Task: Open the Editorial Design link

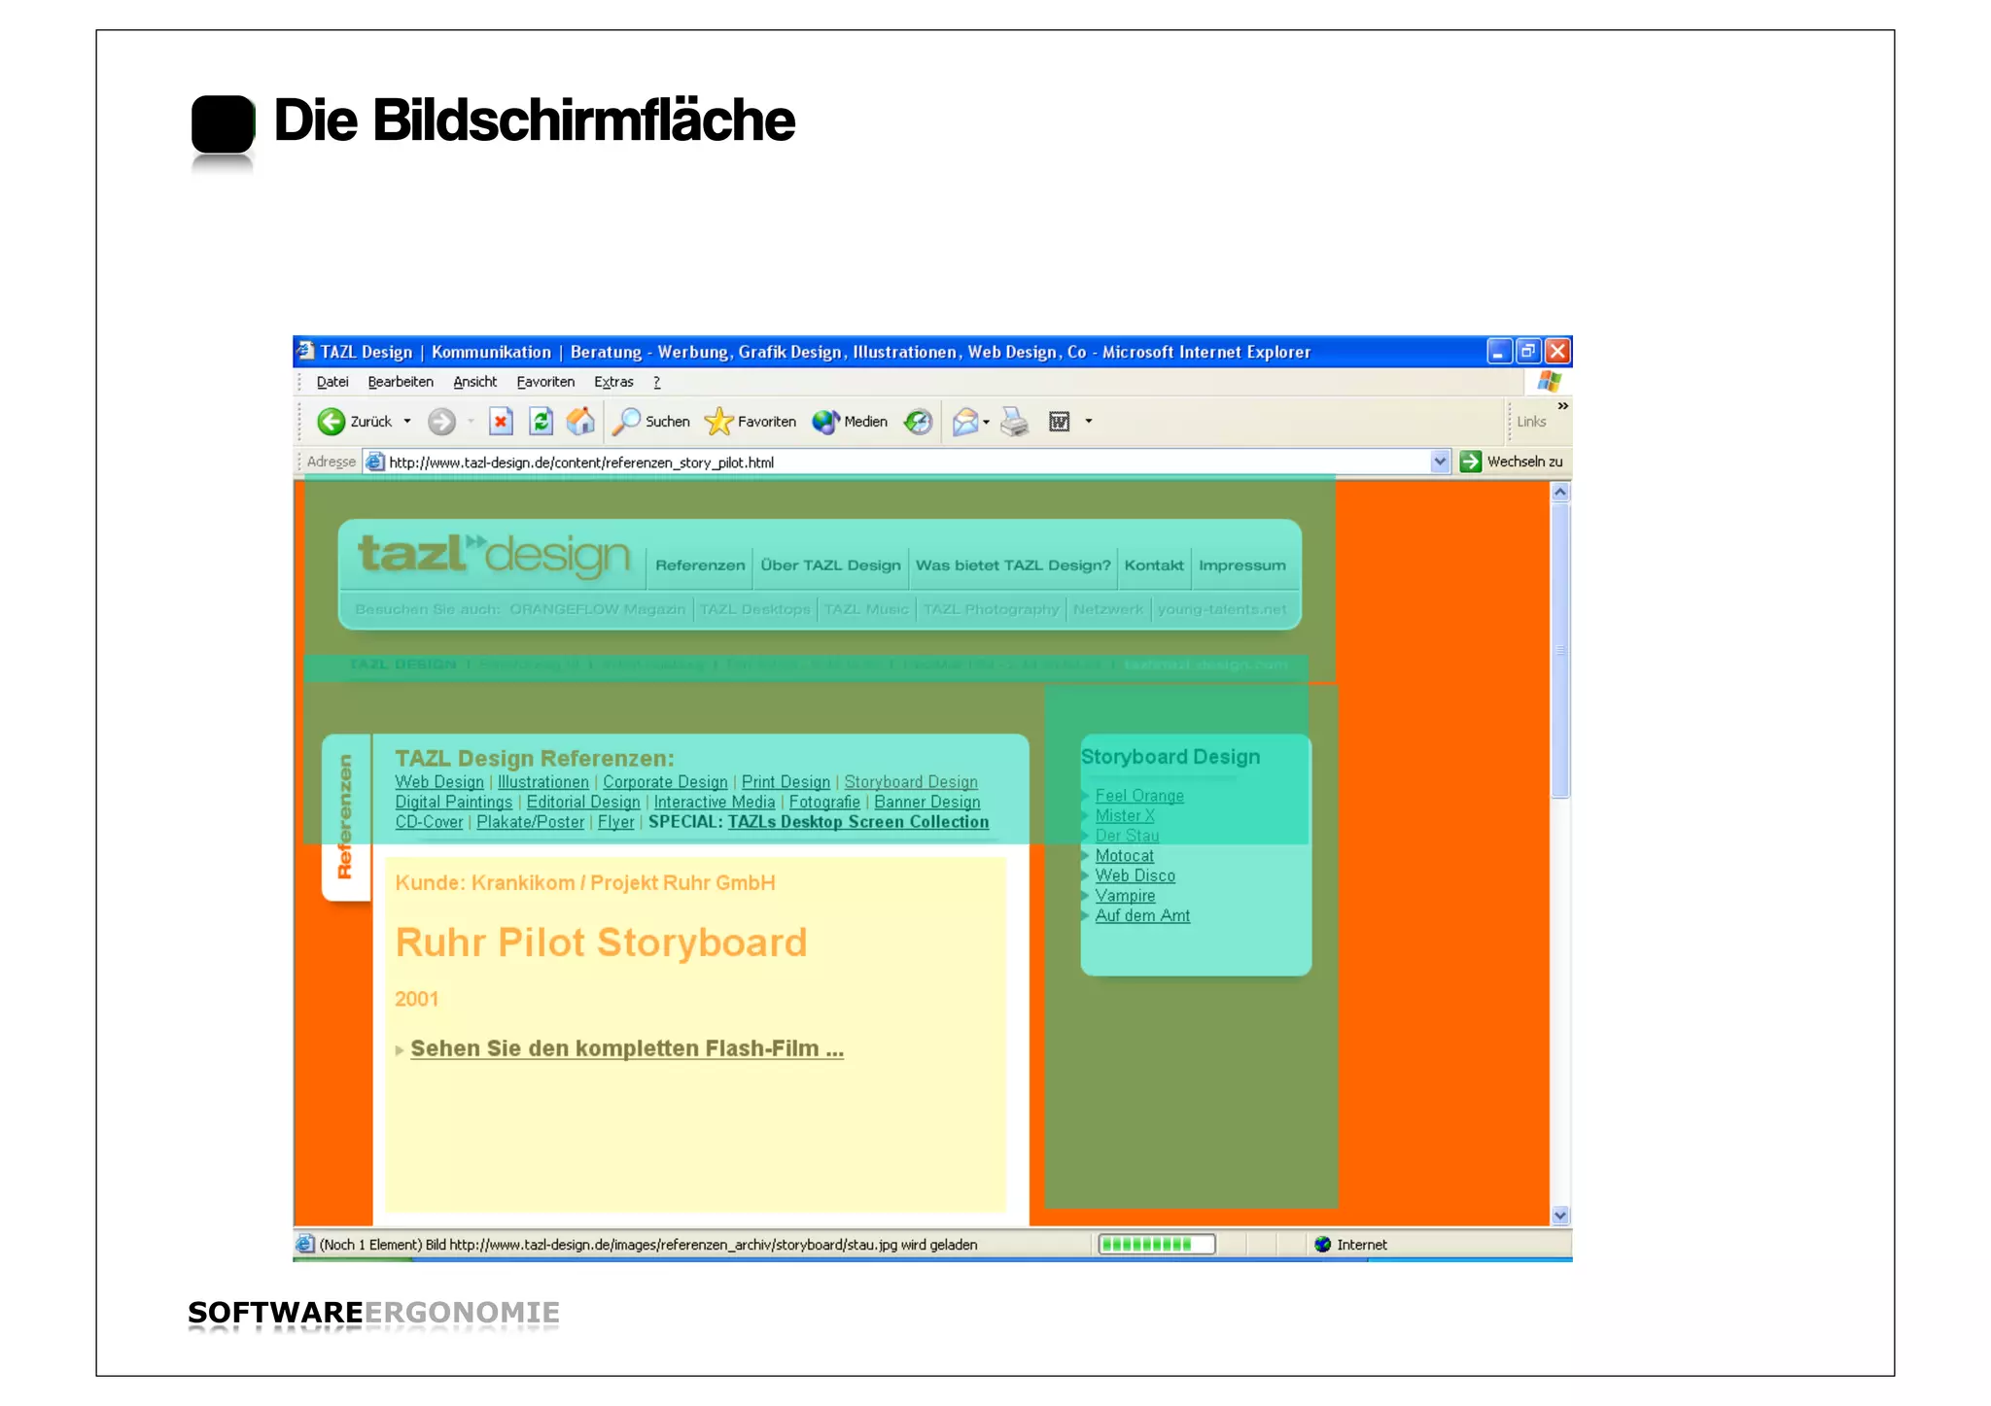Action: [583, 803]
